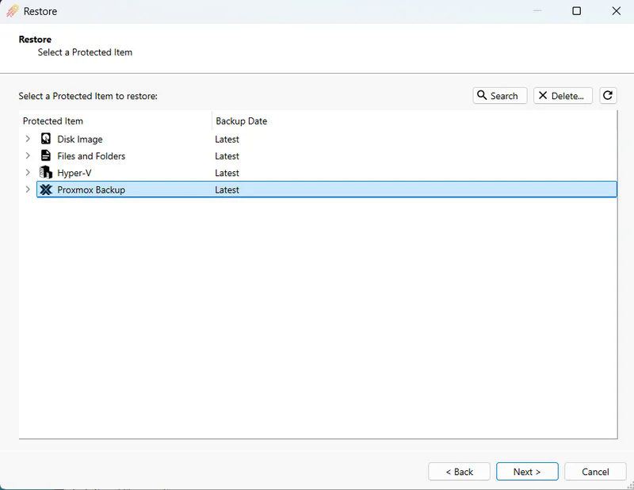This screenshot has height=490, width=634.
Task: Click Latest date in Files and Folders row
Action: point(227,156)
